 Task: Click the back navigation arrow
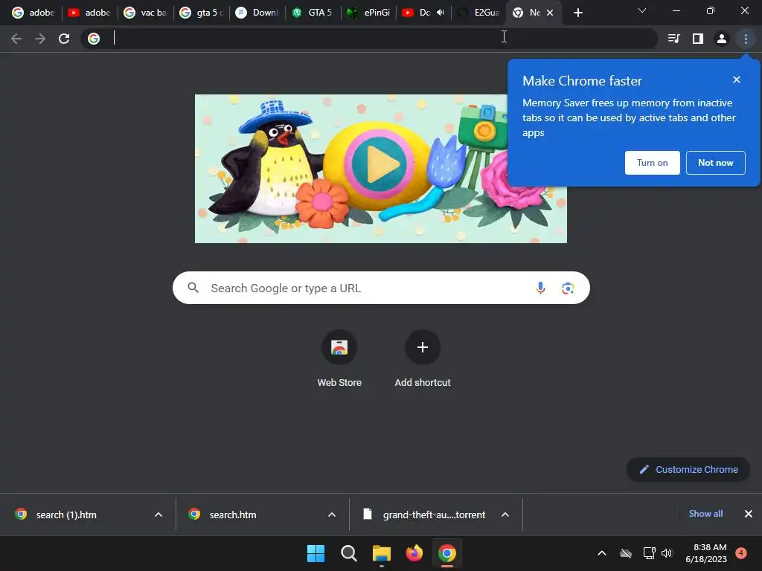pos(16,39)
